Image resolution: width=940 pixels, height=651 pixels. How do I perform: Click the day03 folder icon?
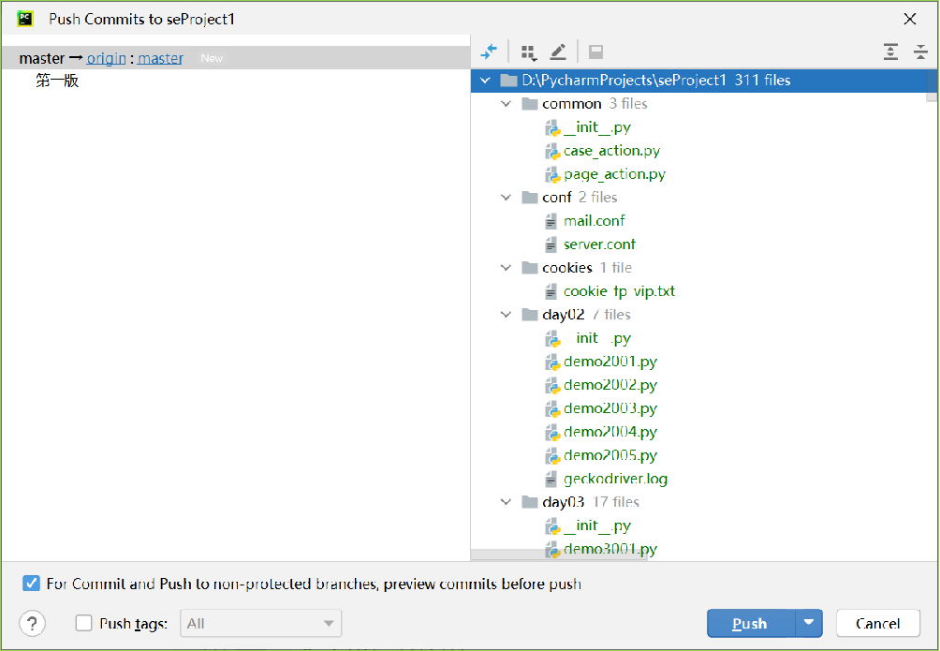pos(529,502)
